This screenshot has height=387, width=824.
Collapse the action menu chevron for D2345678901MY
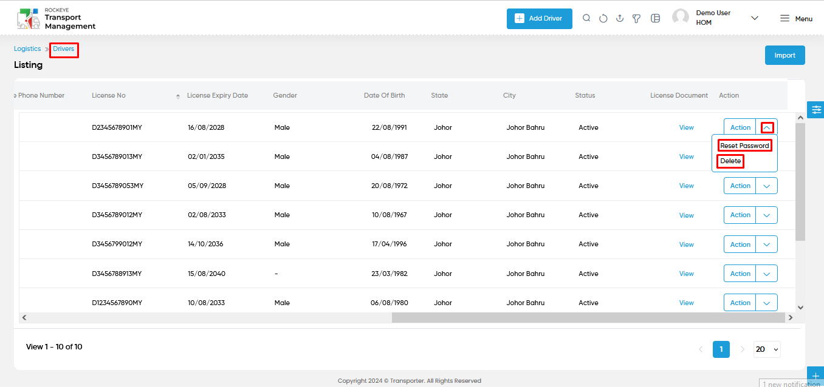(x=767, y=127)
